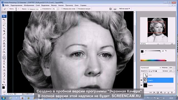The image size is (178, 100).
Task: Add a layer mask
Action: pos(158,92)
